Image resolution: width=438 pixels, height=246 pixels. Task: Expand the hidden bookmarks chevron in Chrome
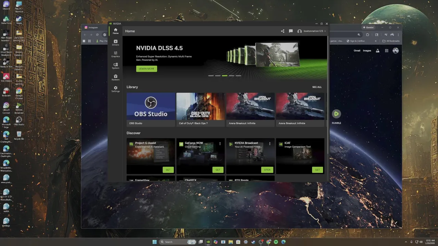pos(376,41)
